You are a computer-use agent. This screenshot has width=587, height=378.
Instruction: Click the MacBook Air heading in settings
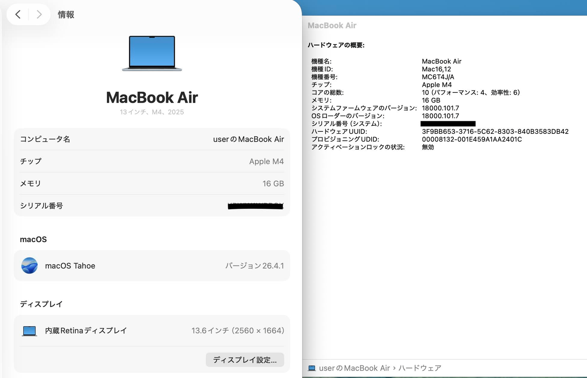(152, 97)
